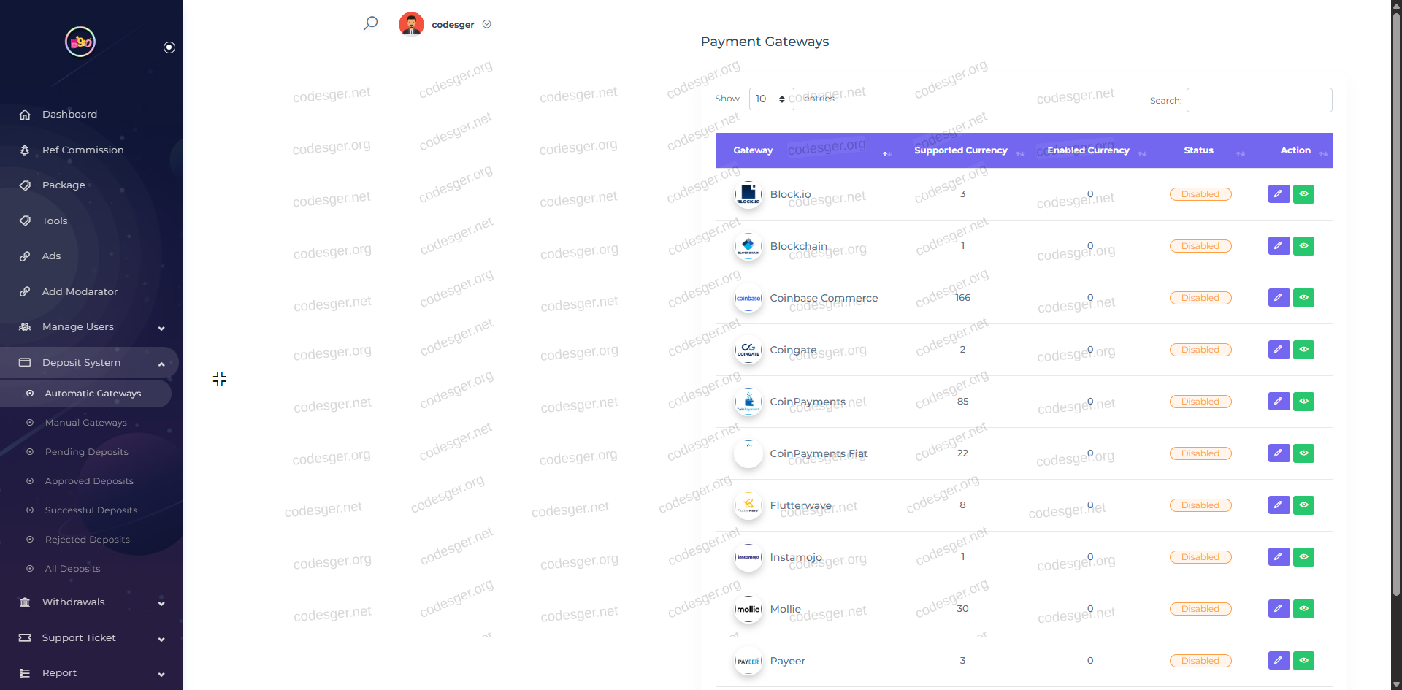Viewport: 1402px width, 690px height.
Task: Click the gateway Search input field
Action: coord(1259,100)
